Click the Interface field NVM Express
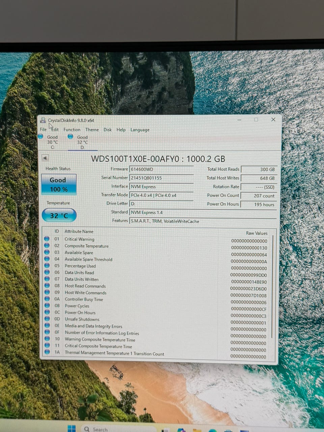Viewport: 324px width, 432px height. (161, 187)
